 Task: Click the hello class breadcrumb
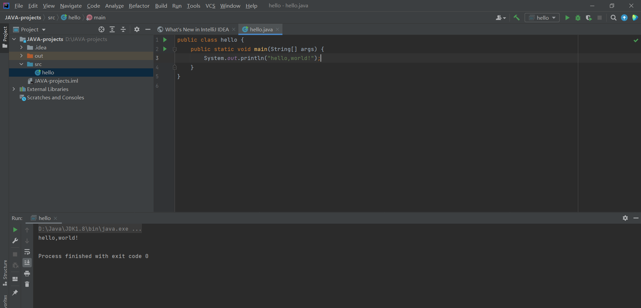pos(71,17)
